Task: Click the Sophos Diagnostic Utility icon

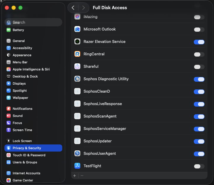Action: [77, 79]
